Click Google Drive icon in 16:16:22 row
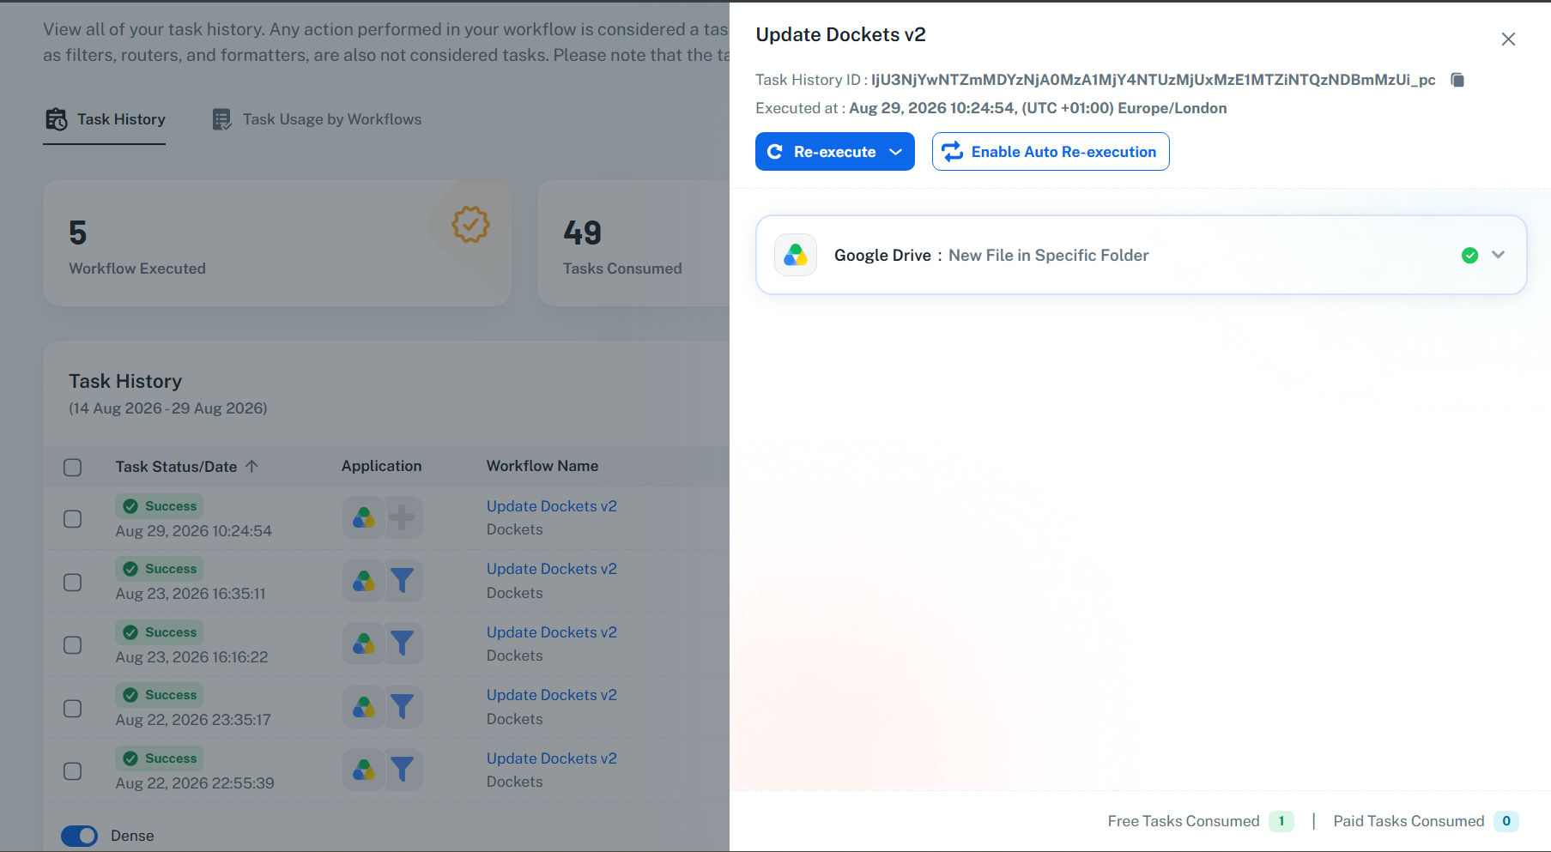1551x852 pixels. [364, 644]
